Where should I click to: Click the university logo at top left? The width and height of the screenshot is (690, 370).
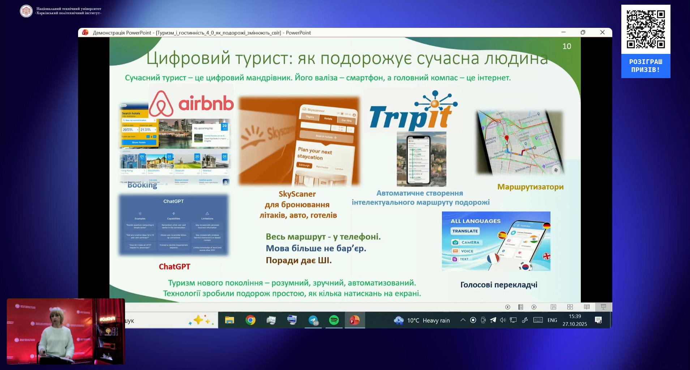coord(26,11)
